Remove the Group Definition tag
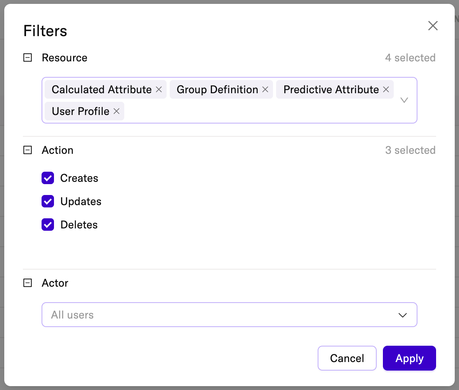459x390 pixels. [x=265, y=90]
